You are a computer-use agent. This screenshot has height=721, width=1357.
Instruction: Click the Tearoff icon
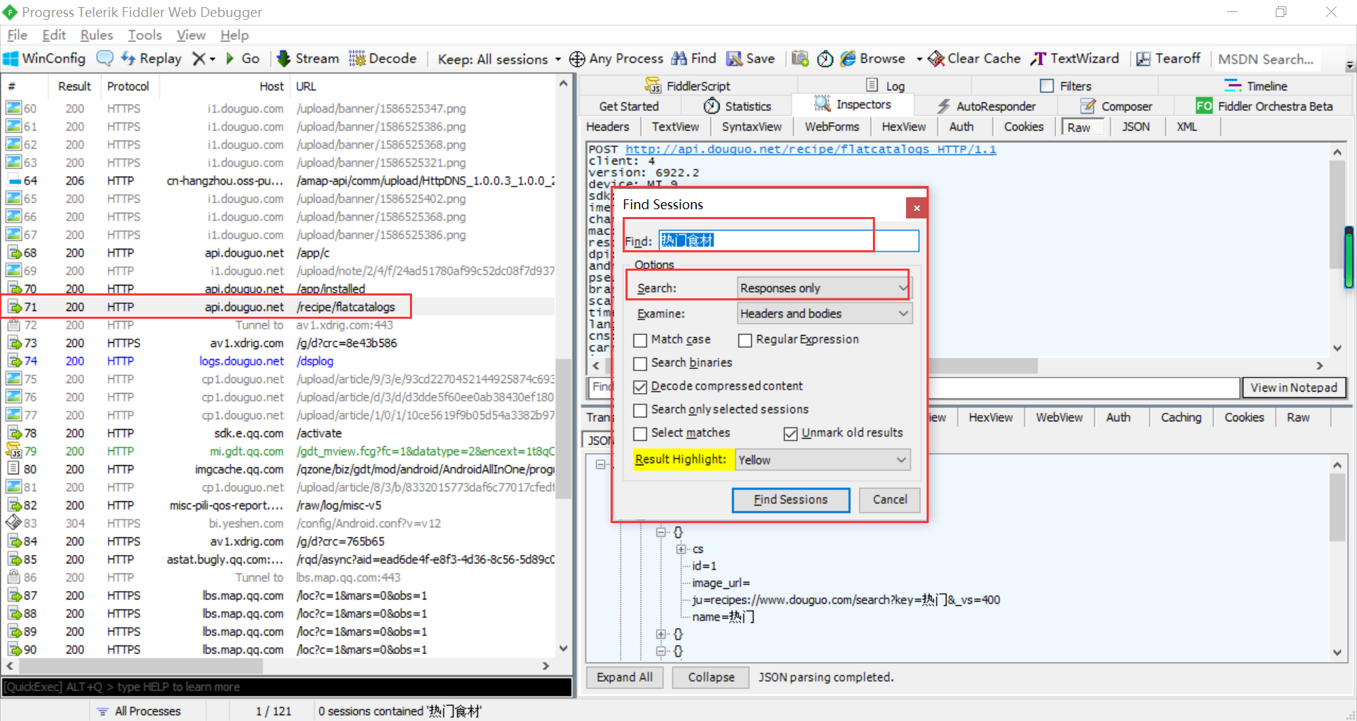point(1144,59)
